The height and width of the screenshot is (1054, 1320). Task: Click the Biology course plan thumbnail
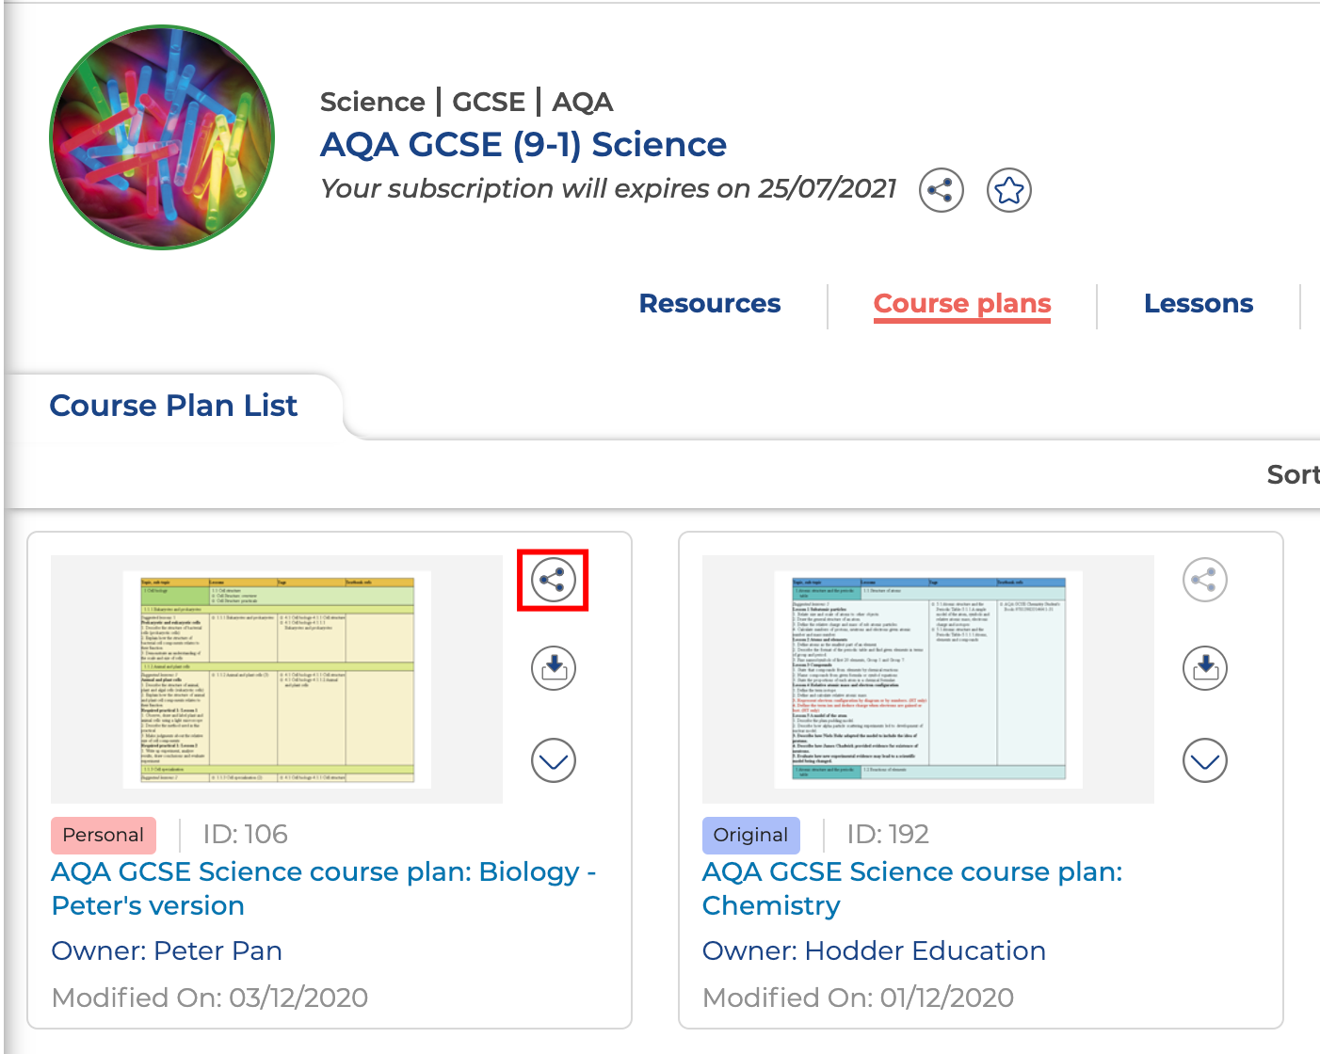[277, 679]
